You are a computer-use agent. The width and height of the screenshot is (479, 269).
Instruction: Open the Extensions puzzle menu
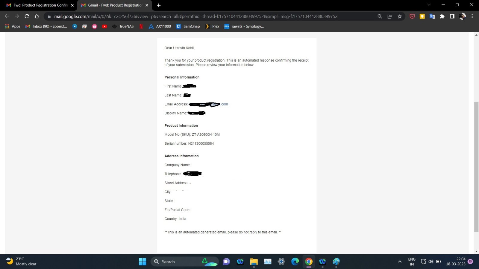coord(442,16)
